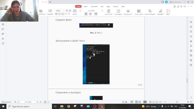194x109 pixels.
Task: Click the fit page icon below zoom
Action: [x=59, y=14]
